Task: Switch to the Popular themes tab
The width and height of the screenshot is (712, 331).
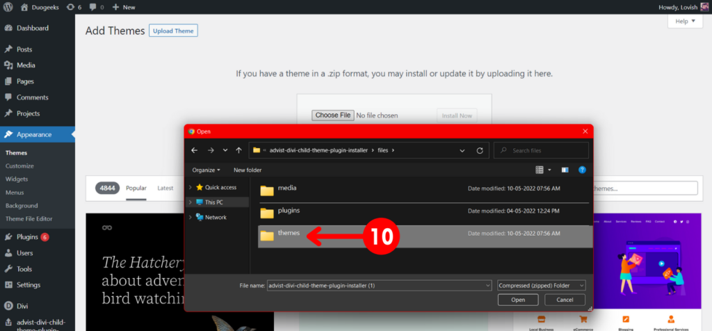Action: 136,188
